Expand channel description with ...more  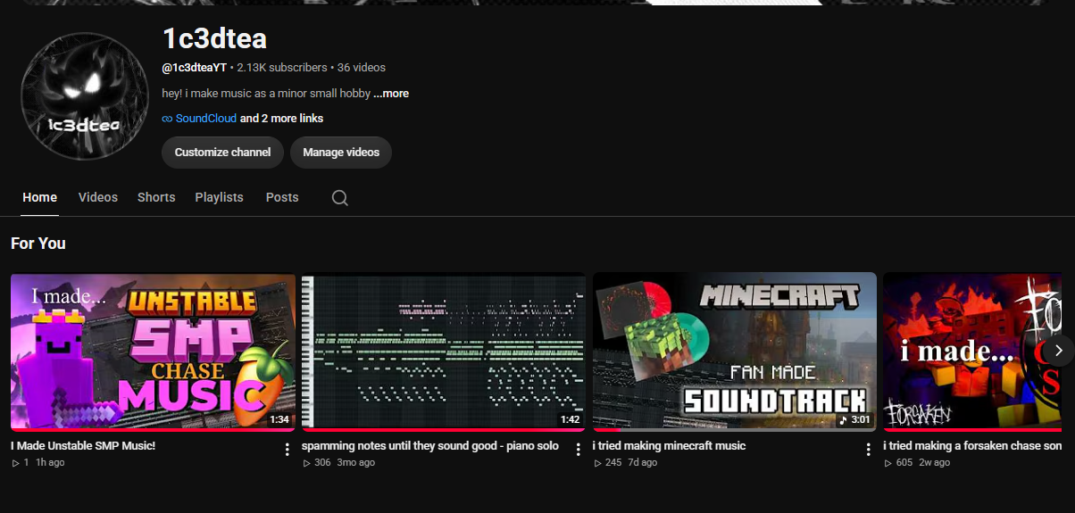(391, 94)
